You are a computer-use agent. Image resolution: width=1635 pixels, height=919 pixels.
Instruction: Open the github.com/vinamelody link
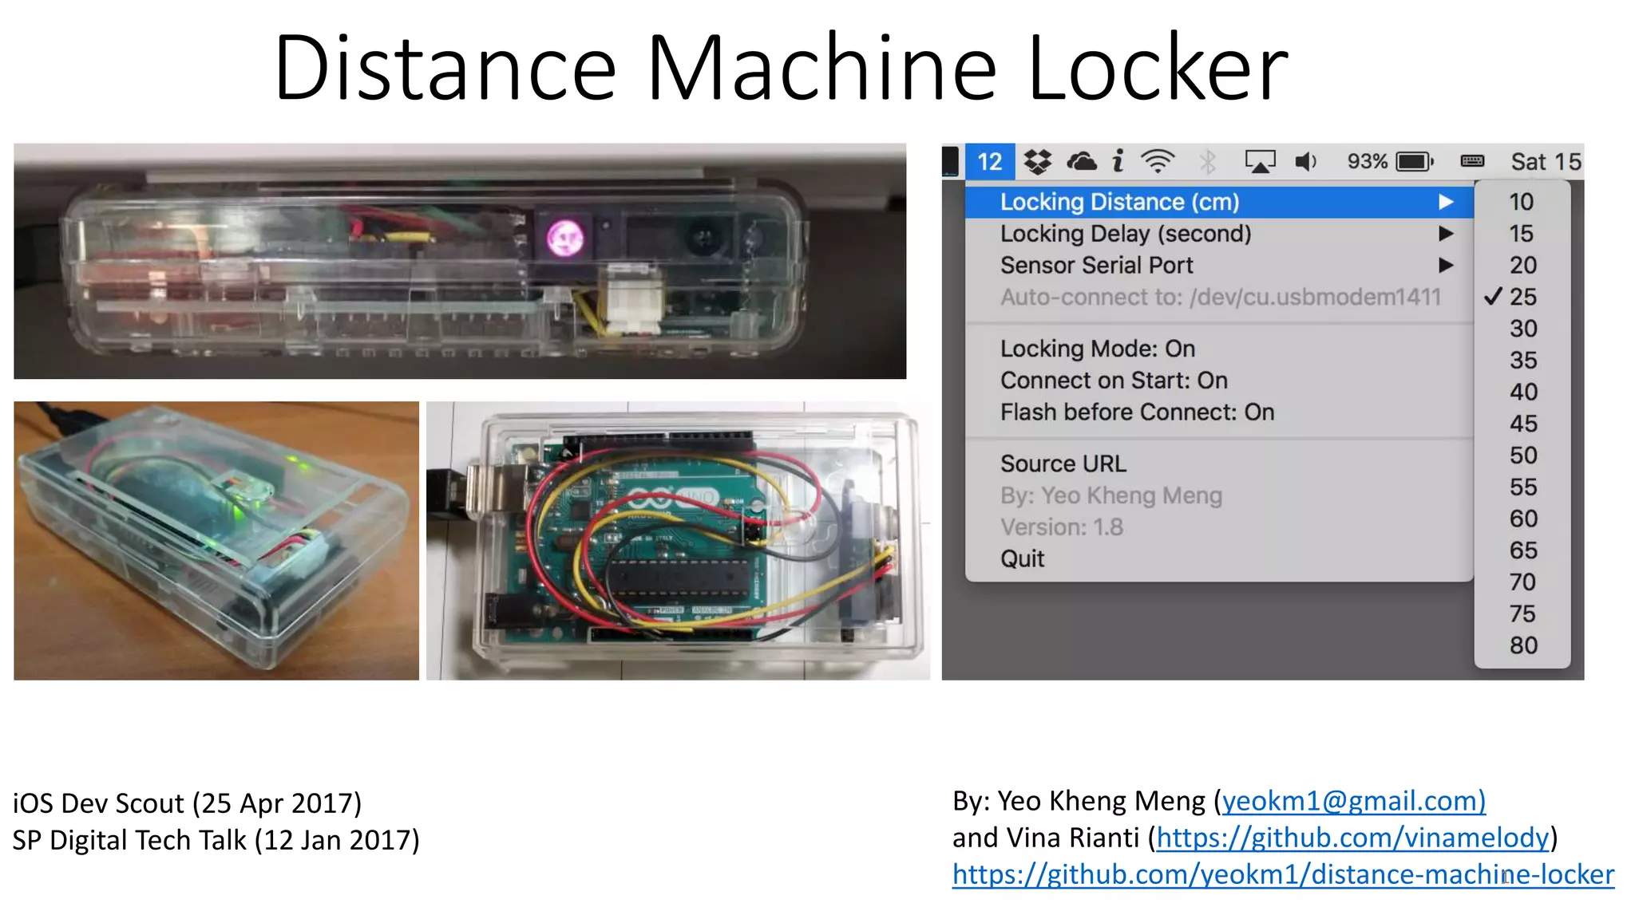coord(1353,838)
